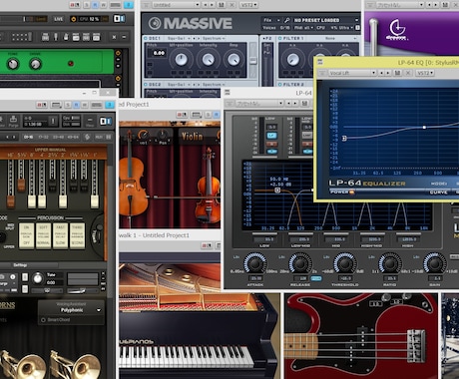This screenshot has height=379, width=459.
Task: Click the LP button in the LOW band of LP-64 multiband
Action: (271, 136)
